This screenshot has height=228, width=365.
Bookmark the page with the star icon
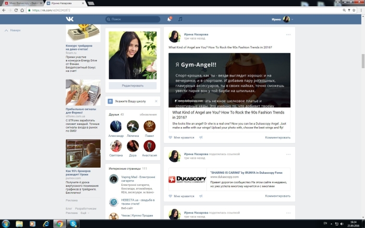click(354, 10)
